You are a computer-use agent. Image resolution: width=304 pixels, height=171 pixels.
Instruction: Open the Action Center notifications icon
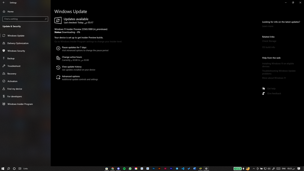tap(299, 169)
